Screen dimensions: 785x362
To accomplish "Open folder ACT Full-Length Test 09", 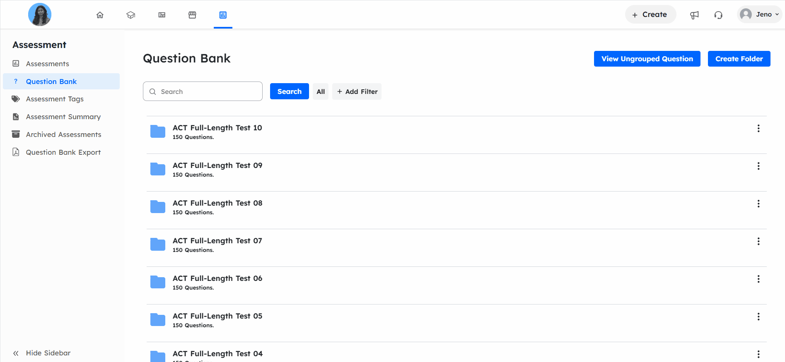I will (217, 165).
